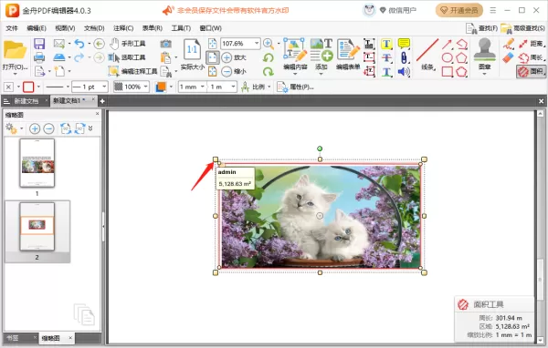Click the Zoom Out (缩小) button

[x=234, y=71]
